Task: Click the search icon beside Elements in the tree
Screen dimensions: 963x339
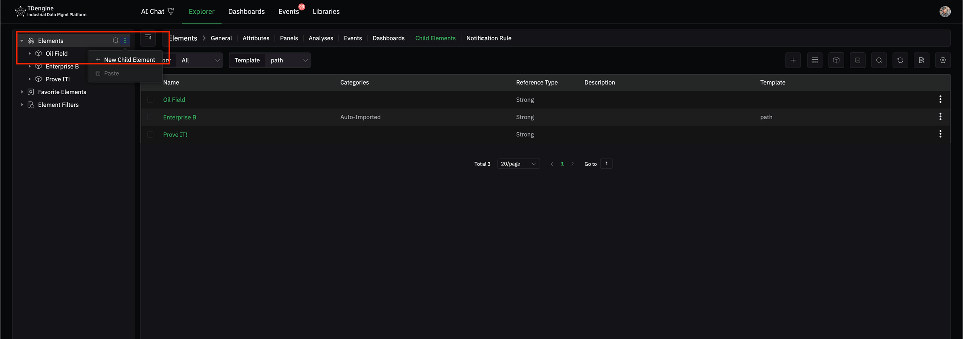Action: click(x=116, y=41)
